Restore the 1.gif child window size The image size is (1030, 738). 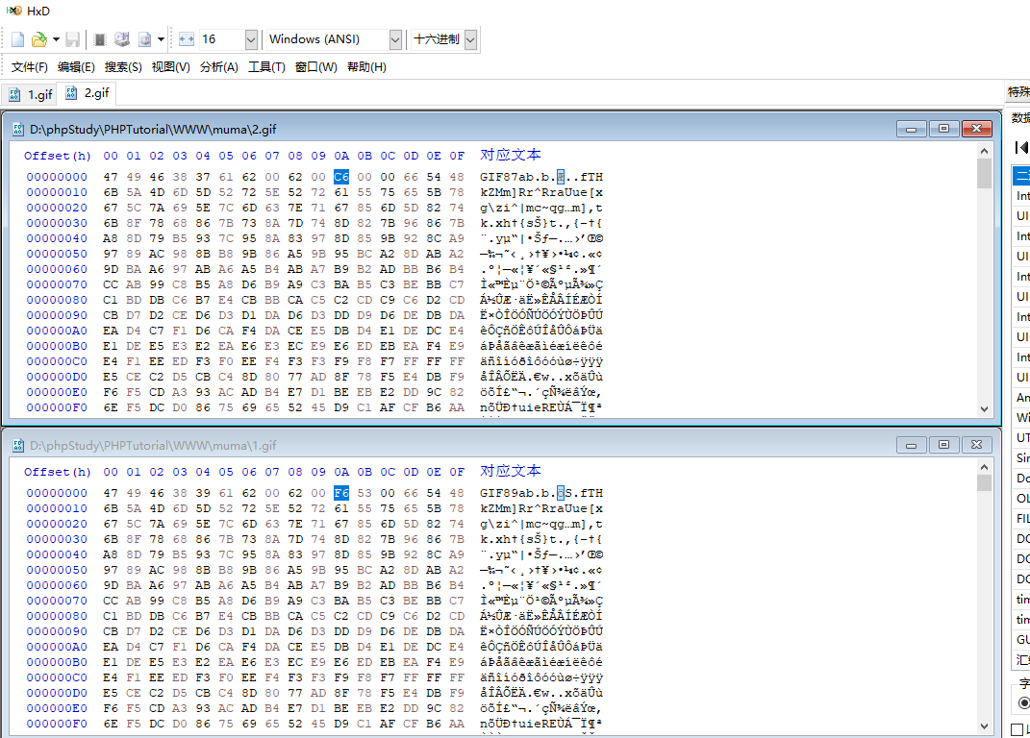944,445
